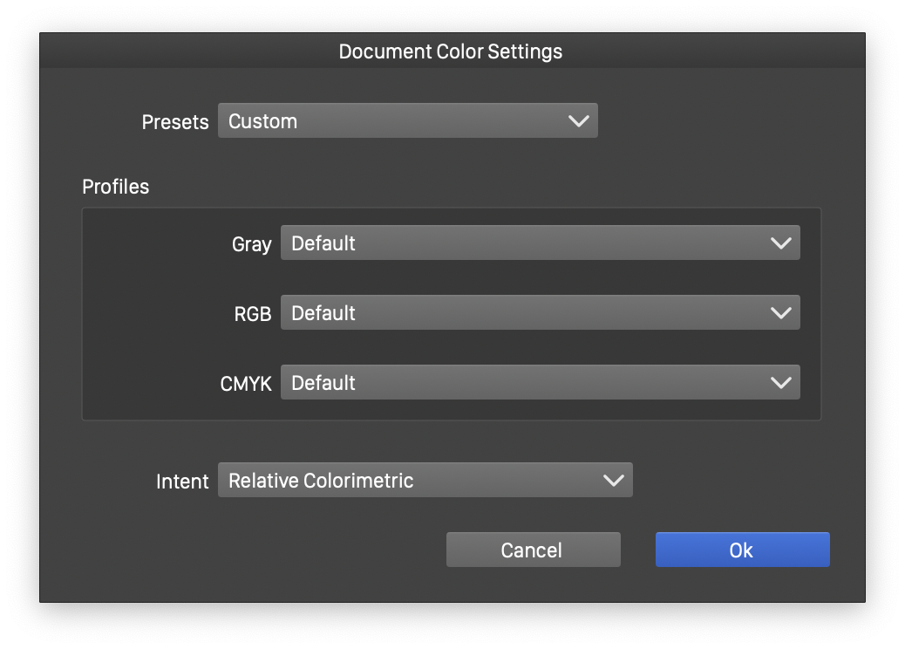The height and width of the screenshot is (649, 905).
Task: Click the Profiles section heading
Action: 116,187
